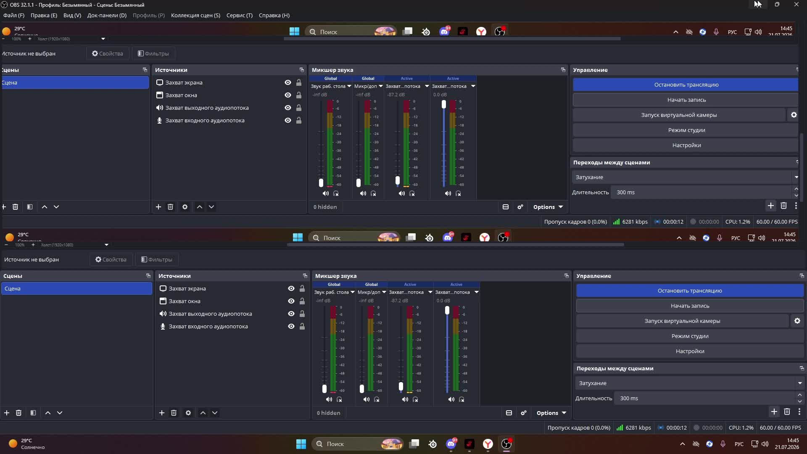Image resolution: width=807 pixels, height=454 pixels.
Task: Lock Захват окна with padlock in real Sources dock
Action: point(302,301)
